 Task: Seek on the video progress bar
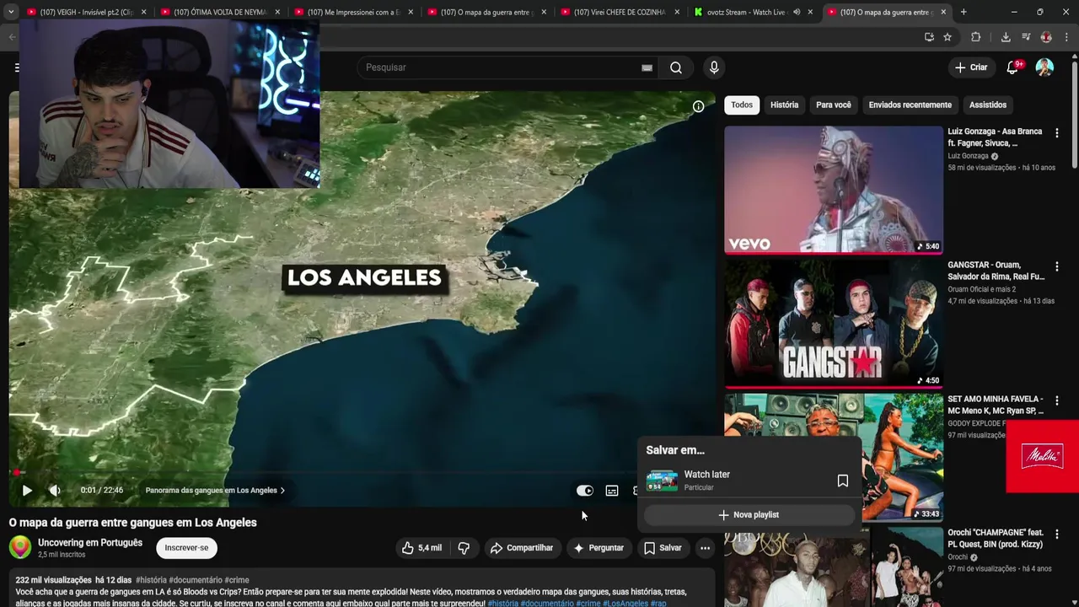click(362, 473)
